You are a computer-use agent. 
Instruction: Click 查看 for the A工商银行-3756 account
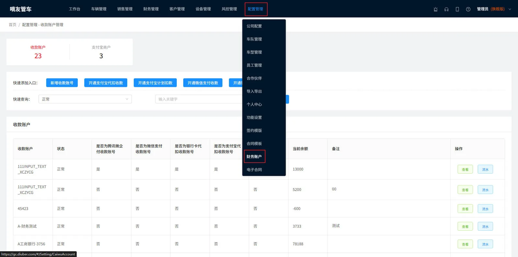click(x=465, y=244)
